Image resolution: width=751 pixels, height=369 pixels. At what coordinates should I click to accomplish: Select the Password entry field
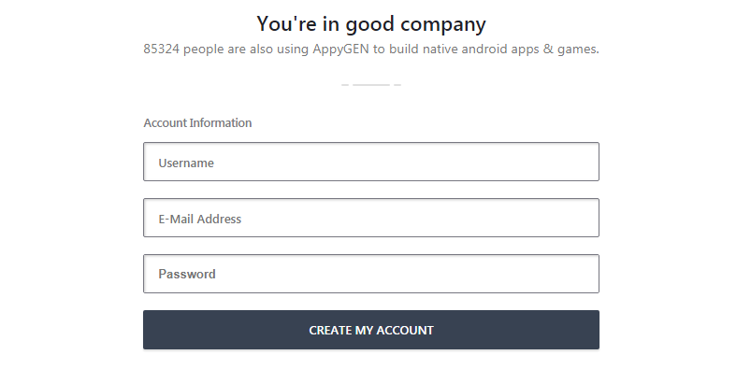[370, 274]
